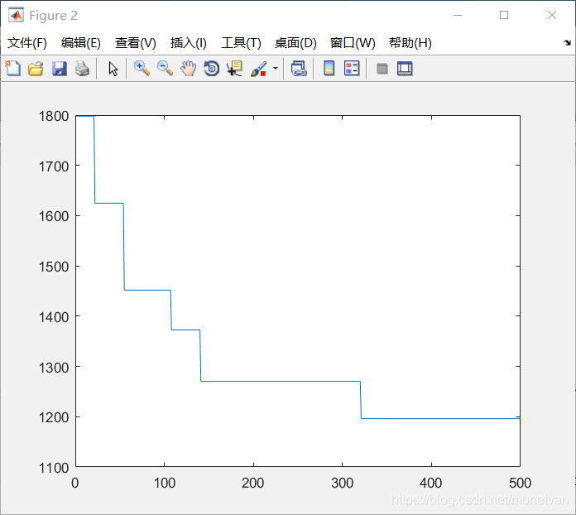Click the MATLAB logo in title bar

16,15
